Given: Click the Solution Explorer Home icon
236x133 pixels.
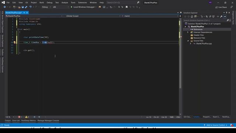Looking at the screenshot, I should click(x=192, y=16).
